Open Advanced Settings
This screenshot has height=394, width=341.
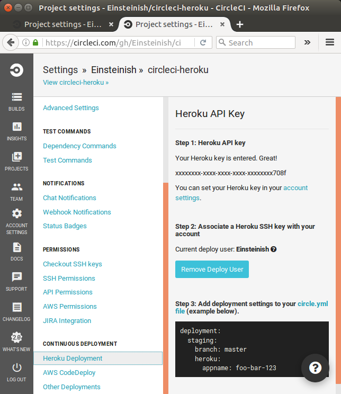coord(71,108)
